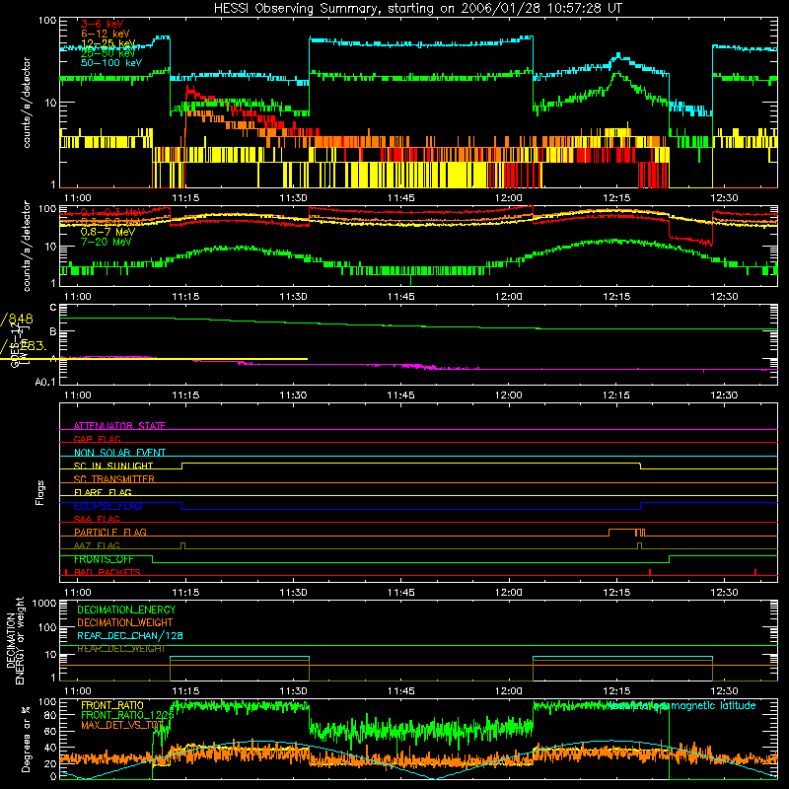Select the 12:00 tick under the GOES panel

click(509, 395)
